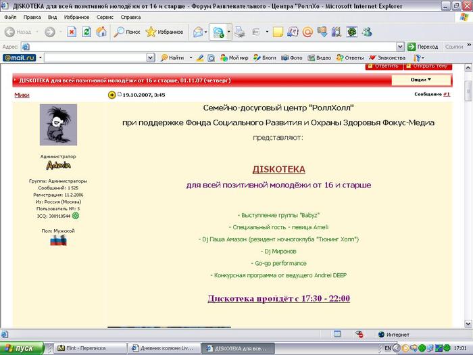Click the music notes toolbar icon
This screenshot has height=355, width=473.
coord(293,32)
